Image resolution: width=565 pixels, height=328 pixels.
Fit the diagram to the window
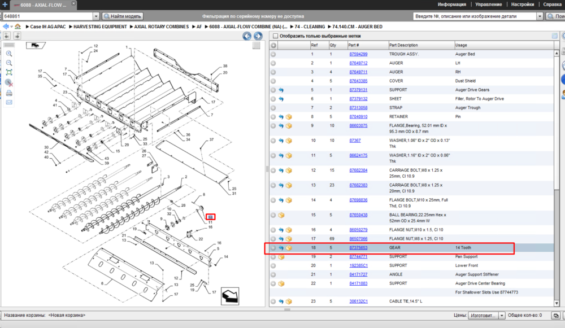point(9,72)
